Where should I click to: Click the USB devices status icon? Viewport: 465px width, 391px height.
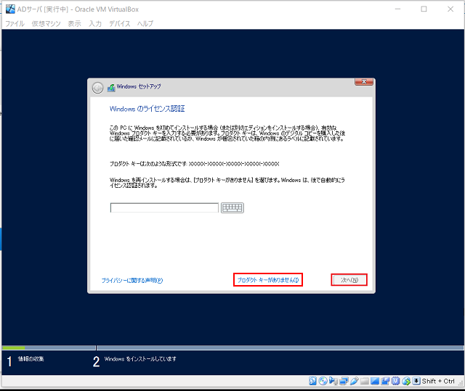(354, 381)
